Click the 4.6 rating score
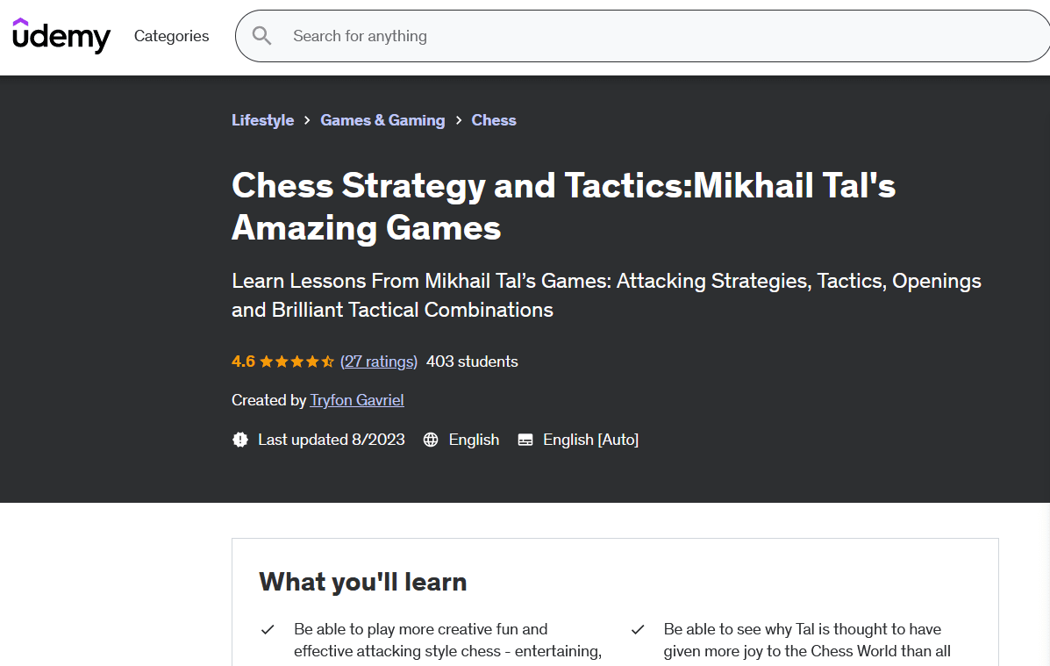Viewport: 1050px width, 666px height. pyautogui.click(x=243, y=362)
